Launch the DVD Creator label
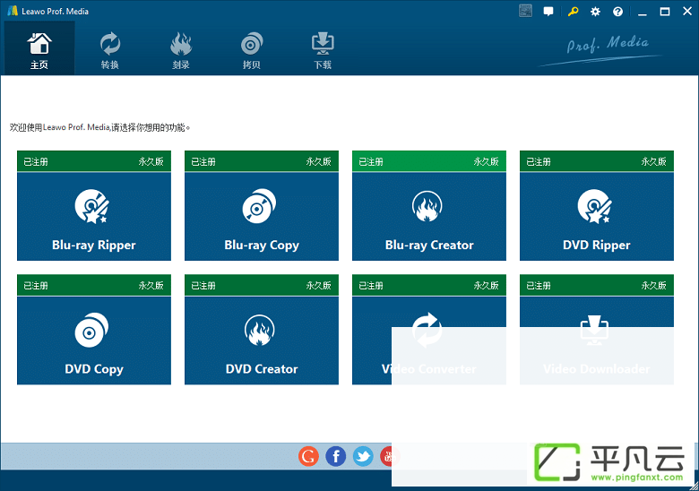The height and width of the screenshot is (491, 699). [x=262, y=369]
